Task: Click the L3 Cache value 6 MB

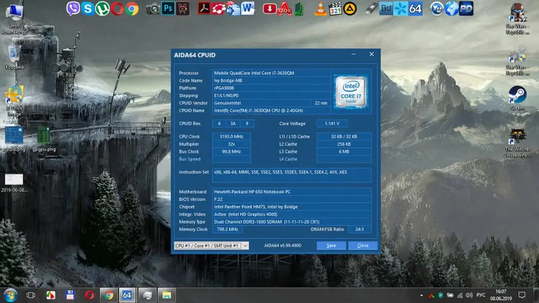Action: (x=344, y=151)
